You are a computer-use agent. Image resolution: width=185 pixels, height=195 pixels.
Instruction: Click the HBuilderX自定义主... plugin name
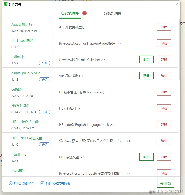click(28, 138)
